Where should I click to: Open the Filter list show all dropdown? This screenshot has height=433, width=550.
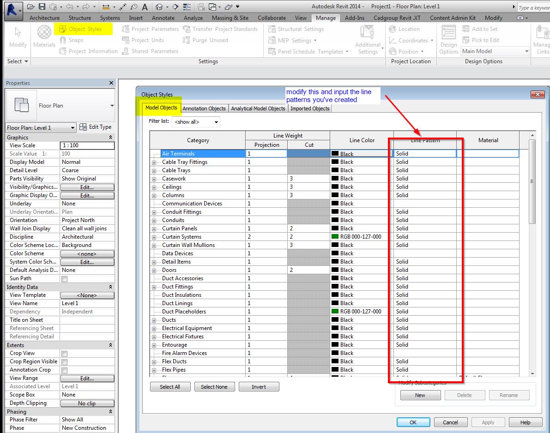196,122
